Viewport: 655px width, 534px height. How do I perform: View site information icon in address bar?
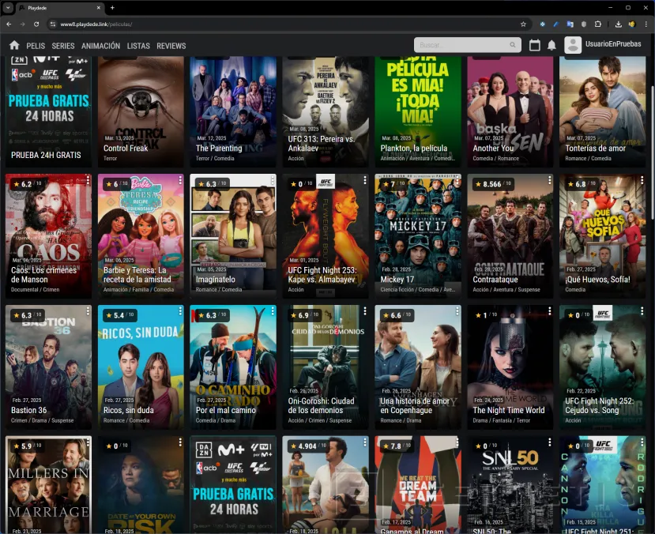53,24
